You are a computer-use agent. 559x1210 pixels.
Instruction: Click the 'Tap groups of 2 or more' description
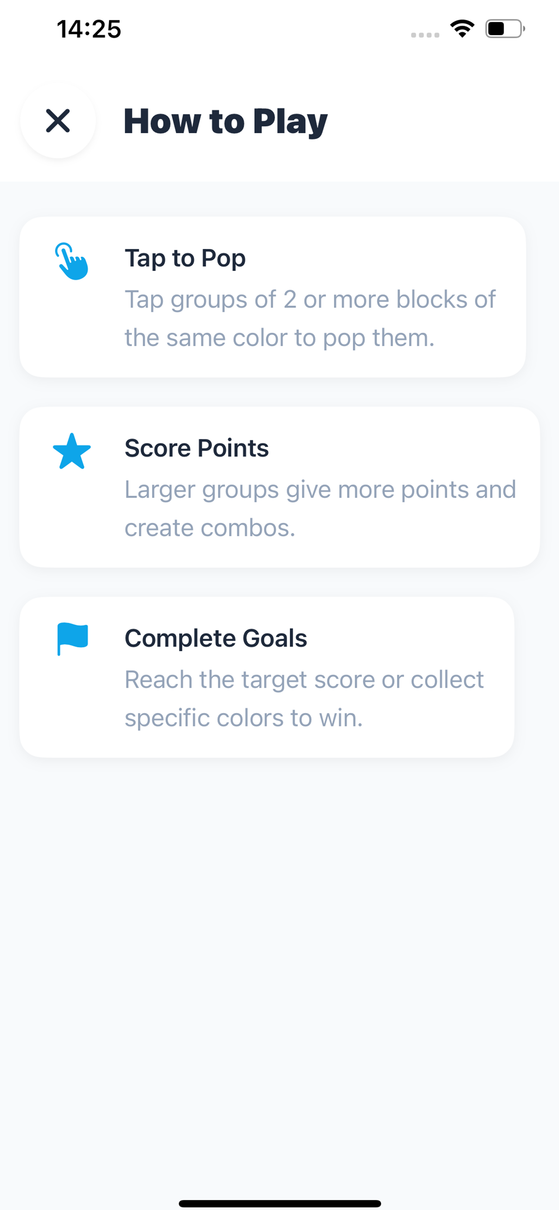click(x=310, y=299)
